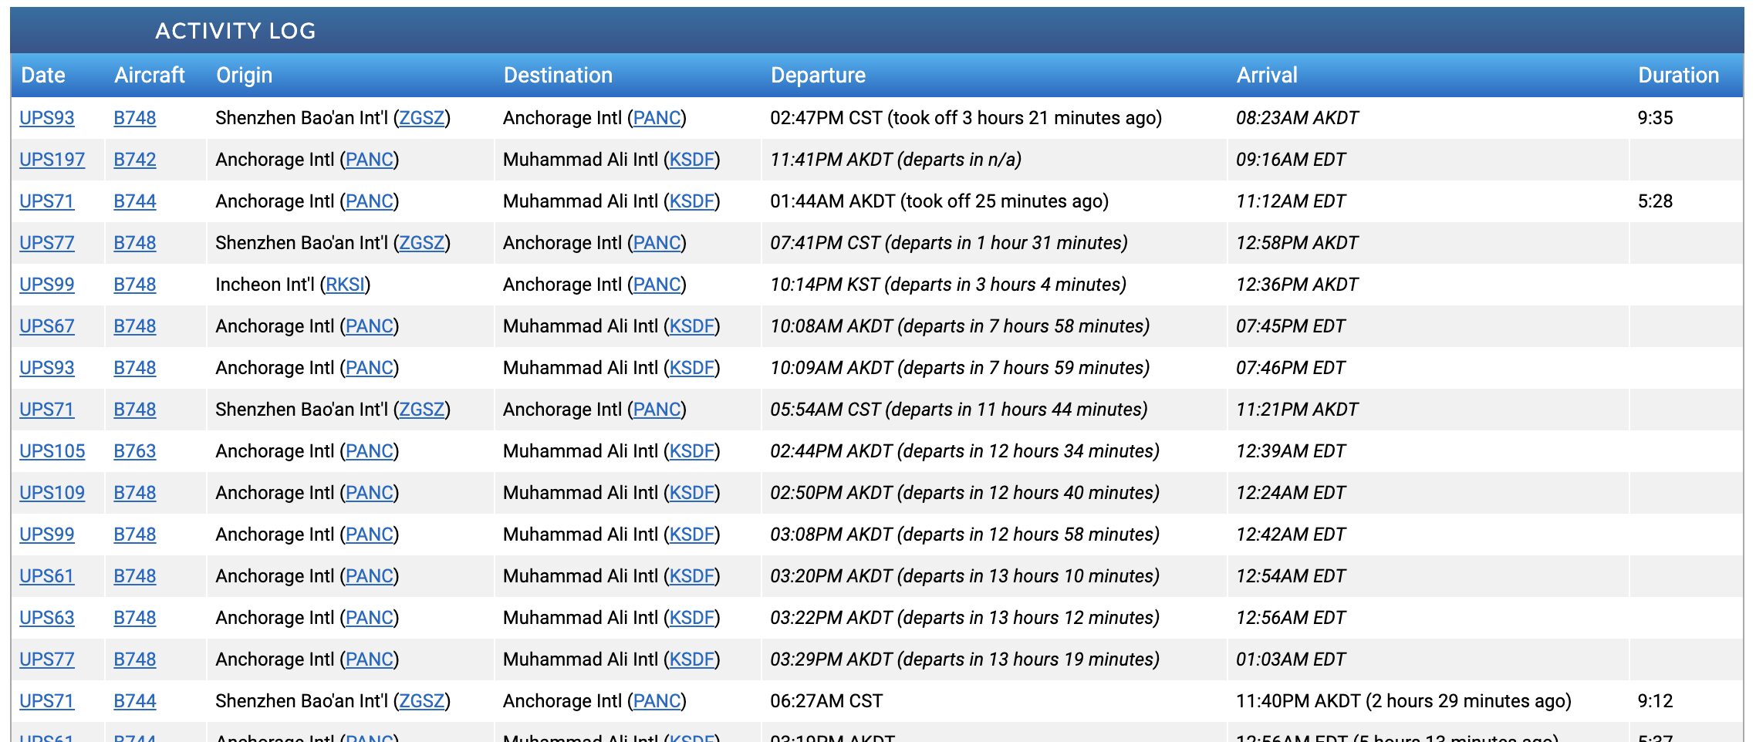
Task: Open UPS105 flight link
Action: coord(52,451)
